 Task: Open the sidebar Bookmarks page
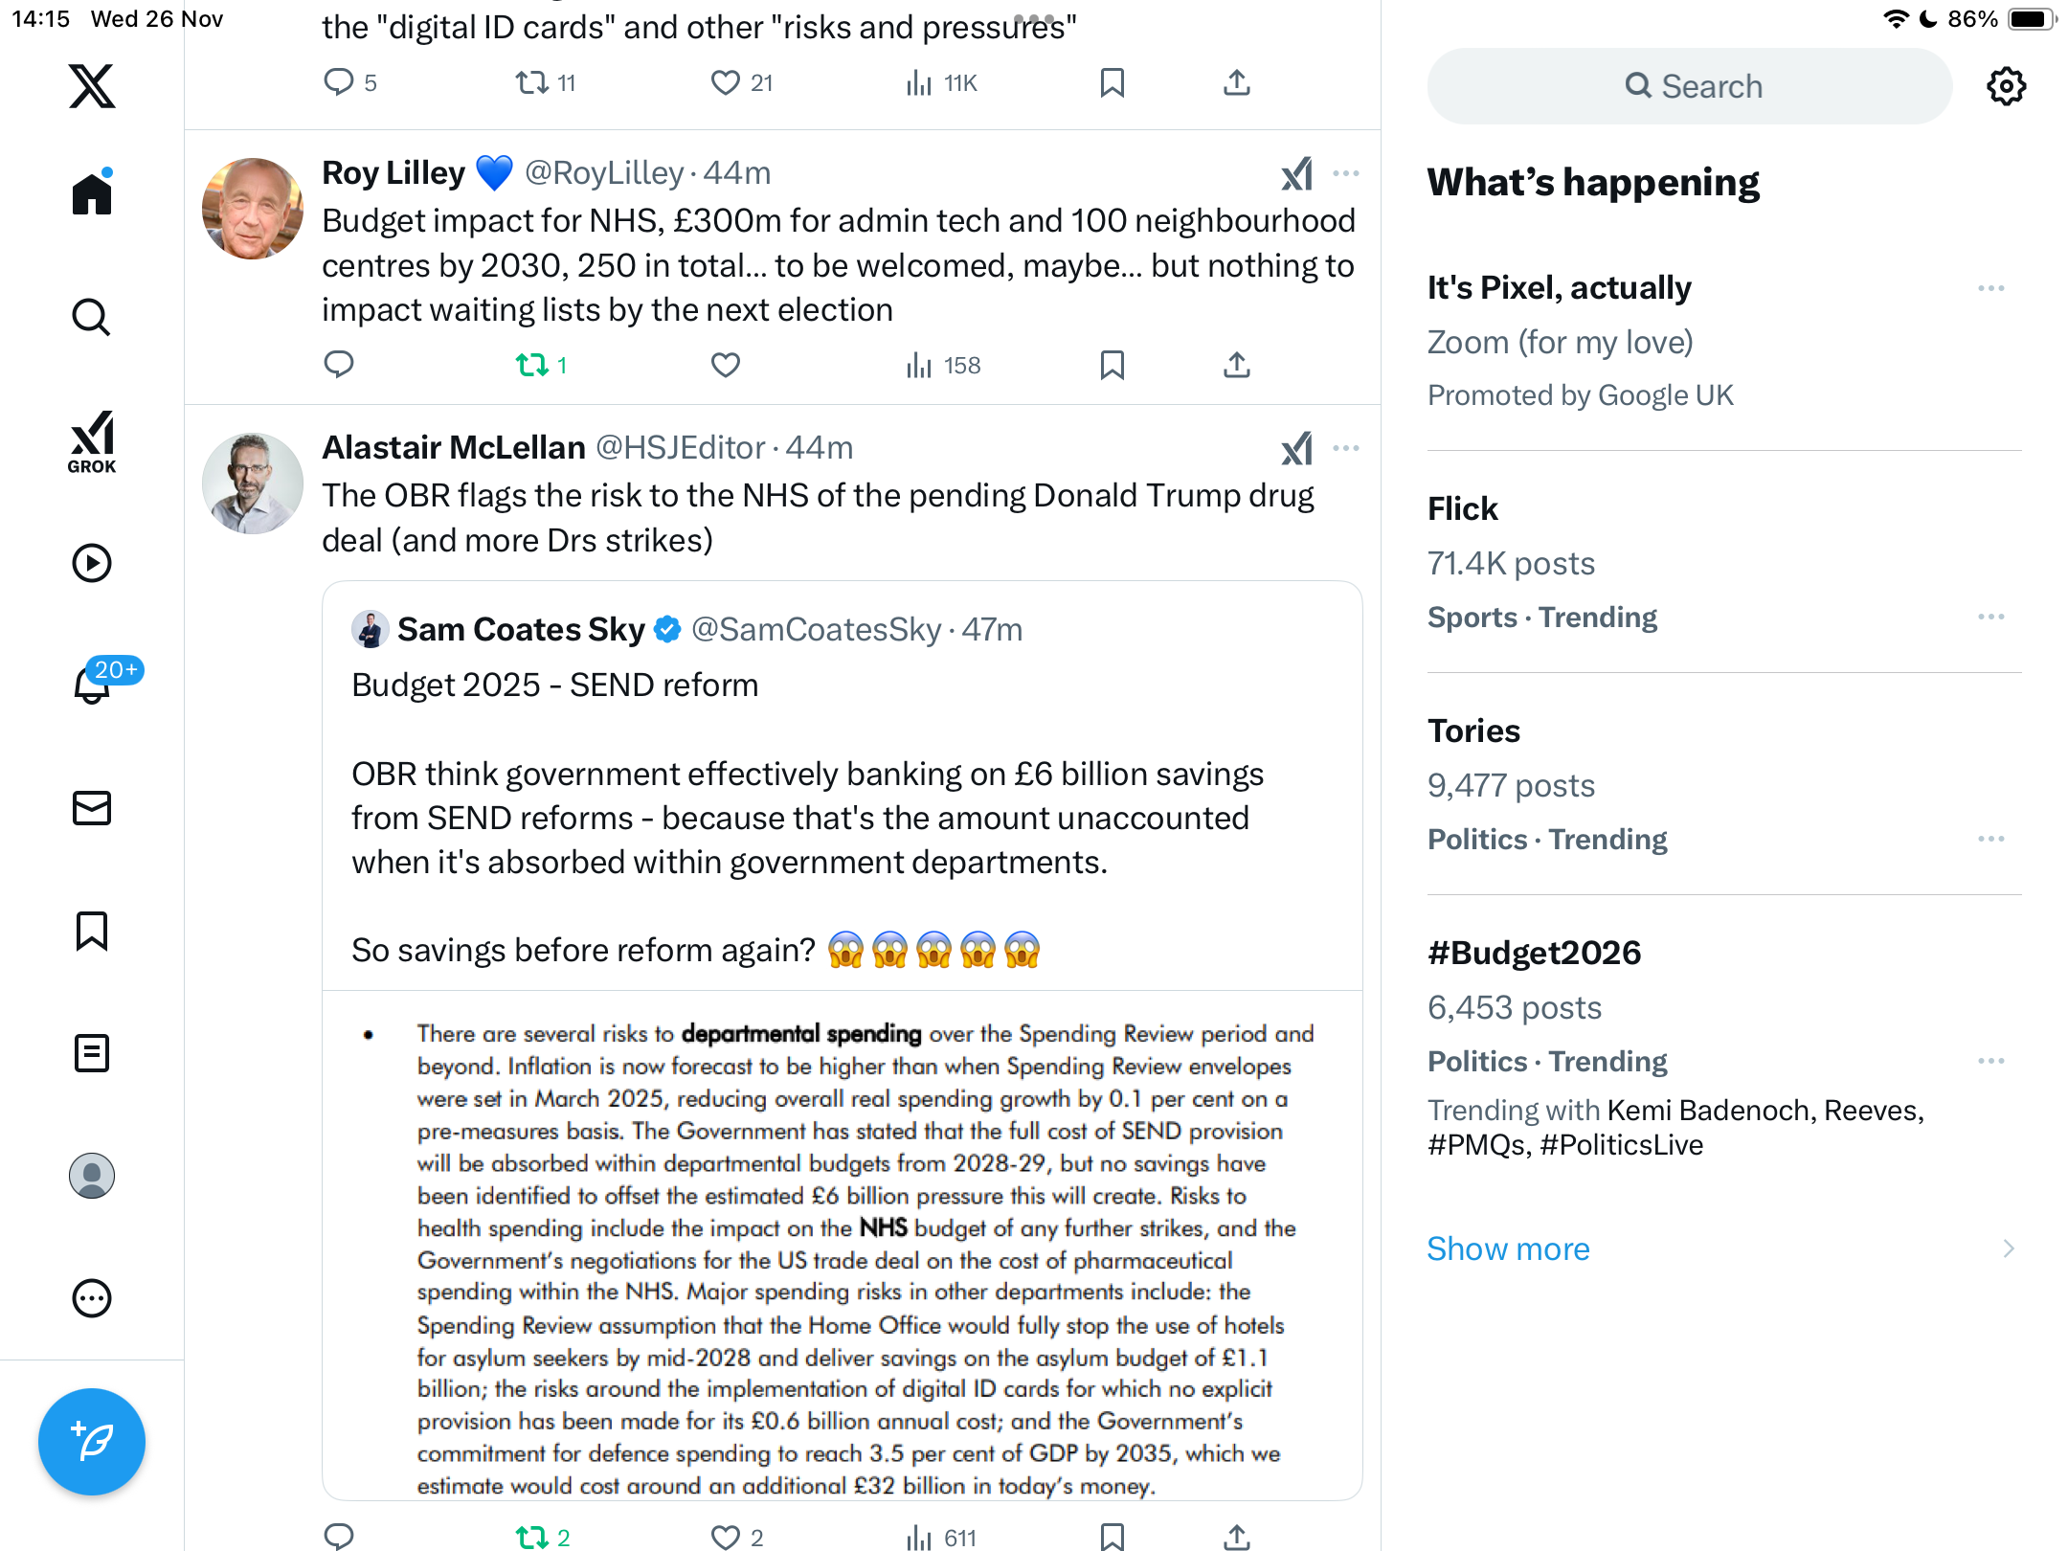(x=92, y=931)
